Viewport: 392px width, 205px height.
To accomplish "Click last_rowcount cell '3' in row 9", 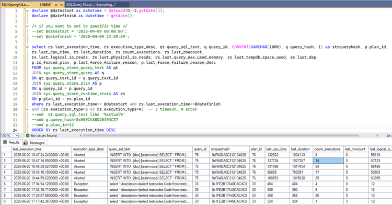I will [356, 201].
